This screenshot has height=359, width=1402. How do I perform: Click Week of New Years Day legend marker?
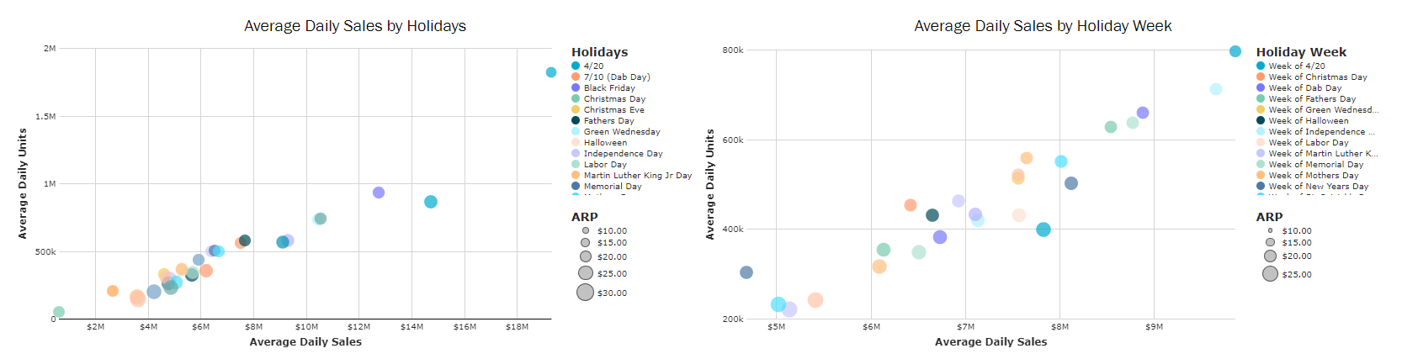point(1261,187)
